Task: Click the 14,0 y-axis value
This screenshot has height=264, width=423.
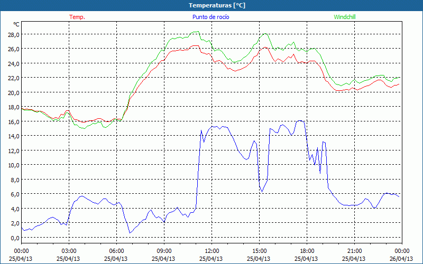Action: click(14, 136)
